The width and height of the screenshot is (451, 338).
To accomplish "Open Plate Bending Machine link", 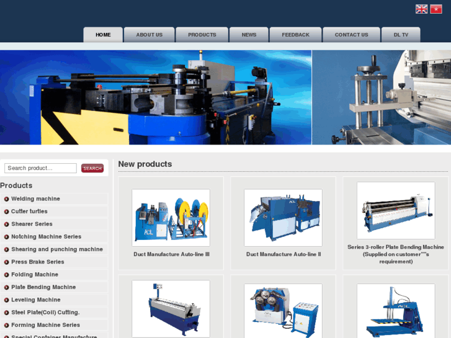I will [x=43, y=287].
